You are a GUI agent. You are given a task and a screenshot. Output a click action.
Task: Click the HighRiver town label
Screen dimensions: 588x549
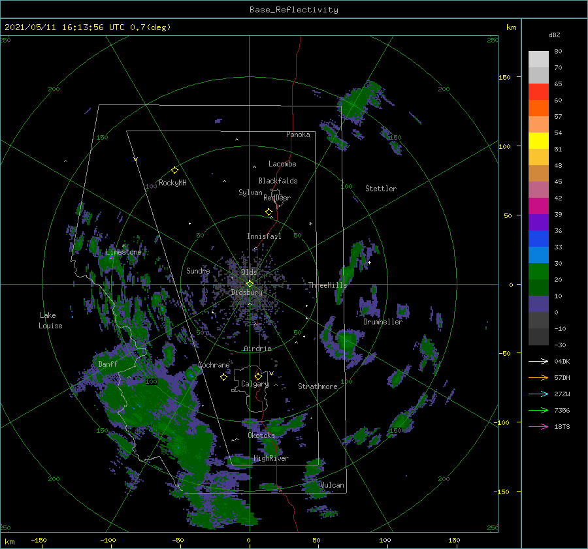(x=271, y=458)
